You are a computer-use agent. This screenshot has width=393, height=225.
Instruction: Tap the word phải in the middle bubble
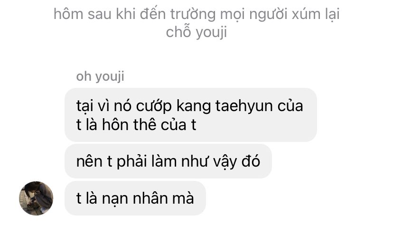coord(131,161)
